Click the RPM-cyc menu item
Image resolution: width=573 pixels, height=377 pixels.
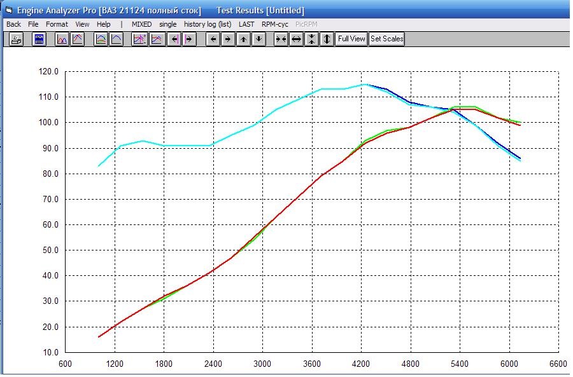(x=275, y=24)
